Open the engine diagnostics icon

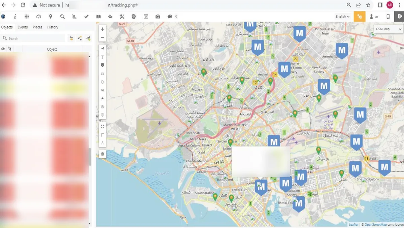[x=110, y=17]
